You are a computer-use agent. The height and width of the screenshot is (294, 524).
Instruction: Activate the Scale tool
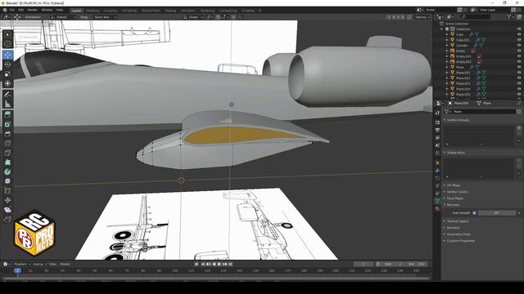coord(8,74)
